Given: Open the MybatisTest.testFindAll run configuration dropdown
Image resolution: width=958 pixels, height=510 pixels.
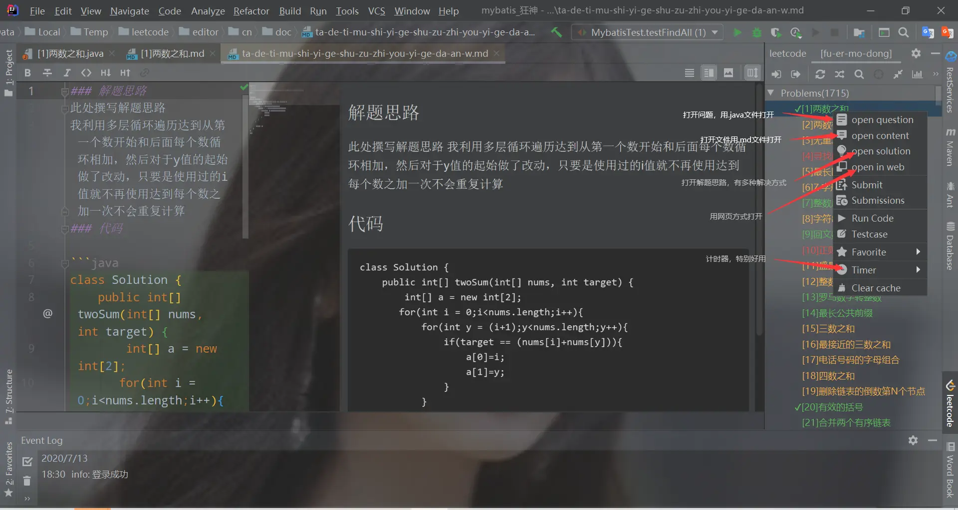Looking at the screenshot, I should pyautogui.click(x=648, y=32).
